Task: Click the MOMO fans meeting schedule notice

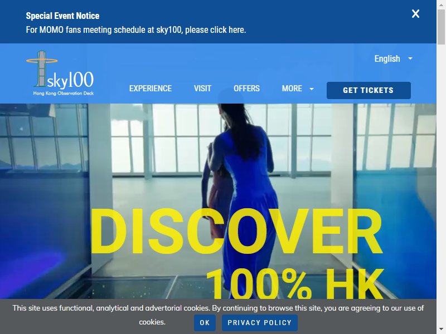Action: 136,30
